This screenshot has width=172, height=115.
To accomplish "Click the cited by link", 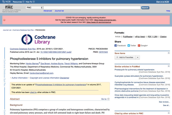I will pos(33,92).
